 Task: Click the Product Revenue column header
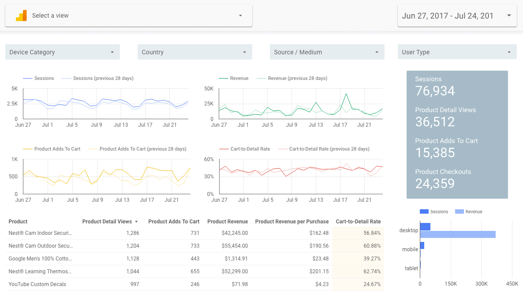[x=228, y=222]
